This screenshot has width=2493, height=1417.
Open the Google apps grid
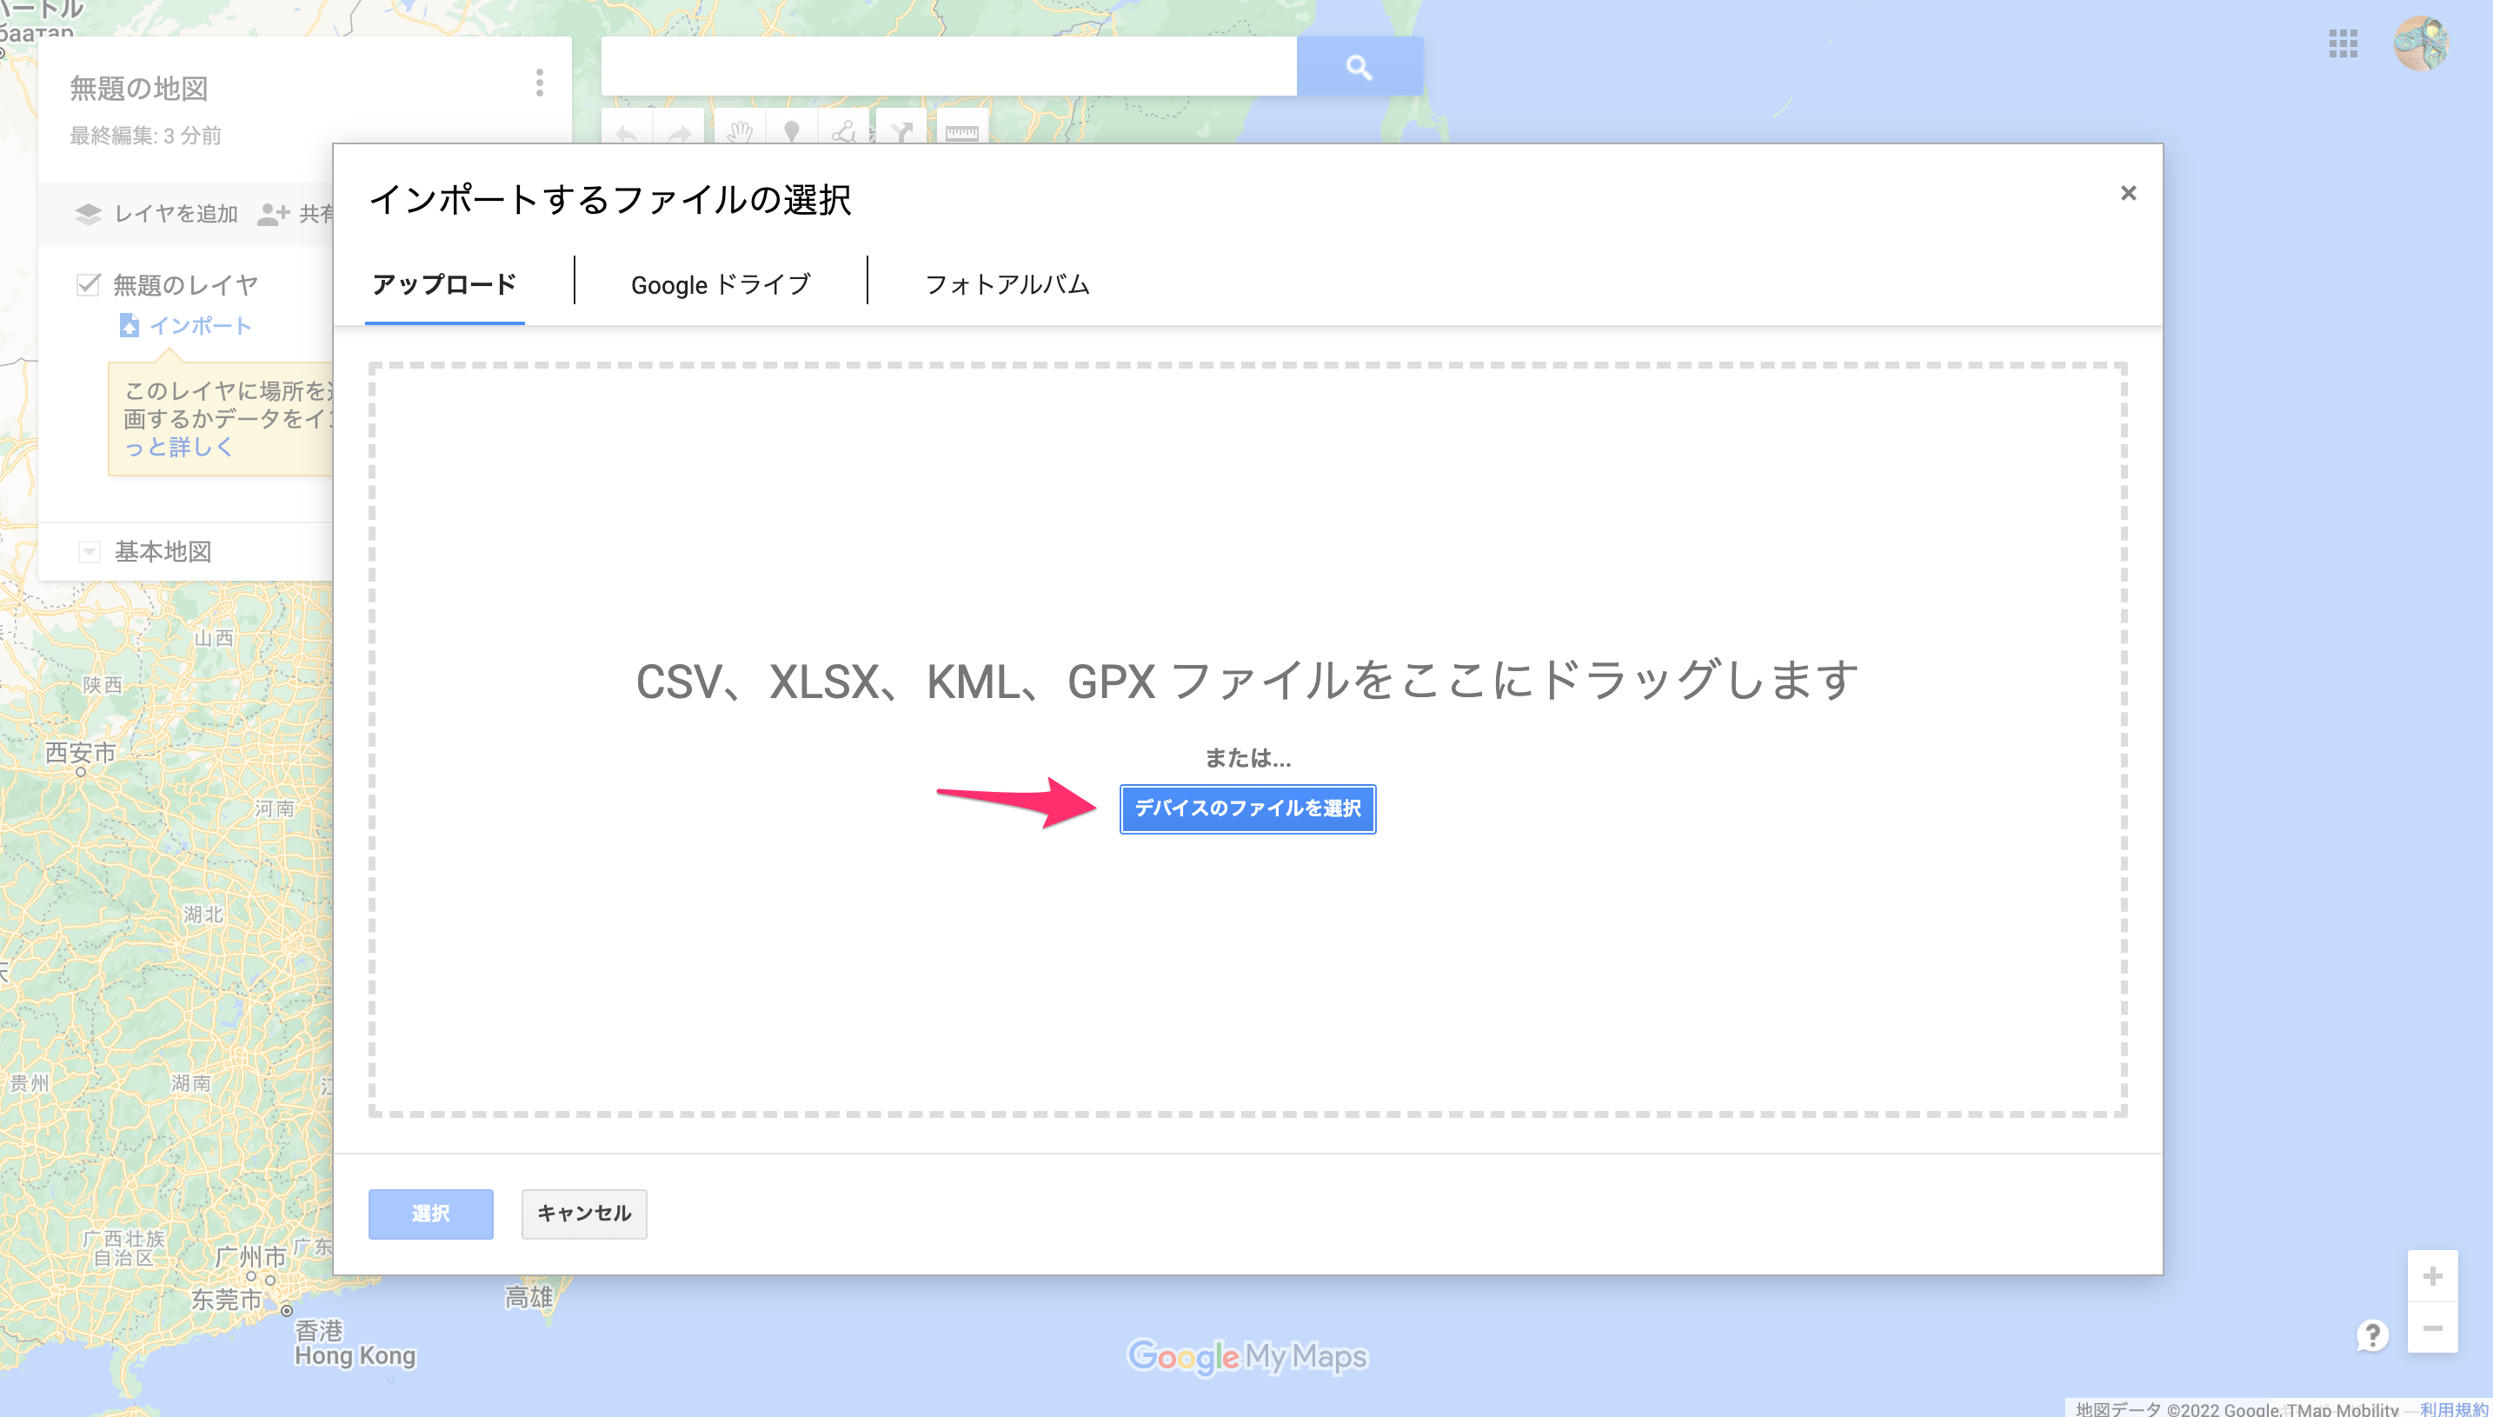pos(2343,43)
